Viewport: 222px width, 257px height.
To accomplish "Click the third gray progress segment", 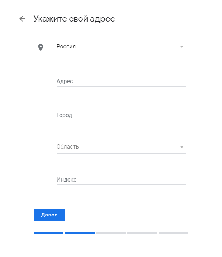I will [x=111, y=233].
